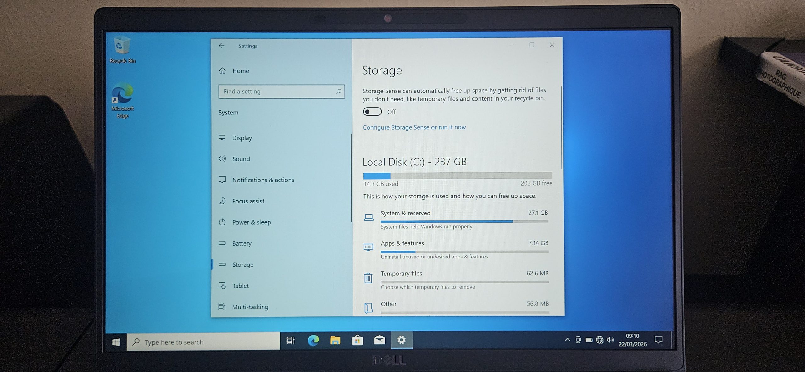Viewport: 805px width, 372px height.
Task: Click Configure Storage Sense or run it now
Action: click(x=414, y=127)
